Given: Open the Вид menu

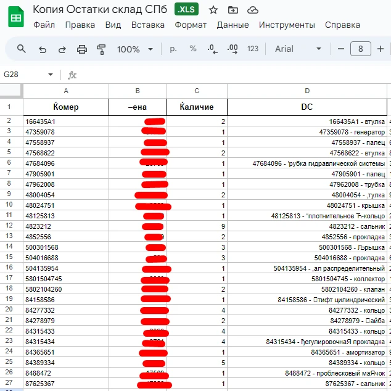Looking at the screenshot, I should [x=113, y=25].
